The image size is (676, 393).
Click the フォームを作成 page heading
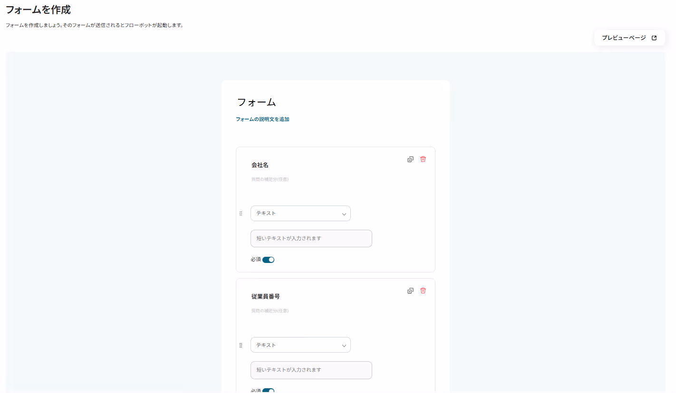(x=38, y=9)
